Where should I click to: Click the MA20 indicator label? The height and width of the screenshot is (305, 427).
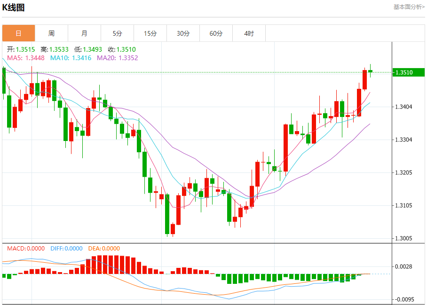click(117, 58)
